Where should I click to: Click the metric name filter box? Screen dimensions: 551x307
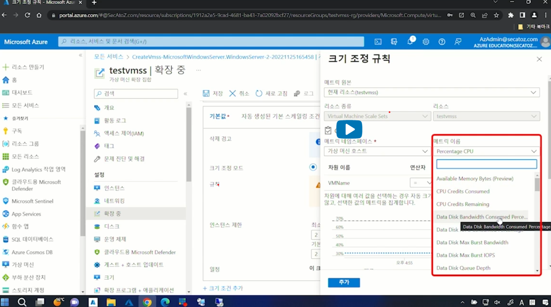(487, 164)
